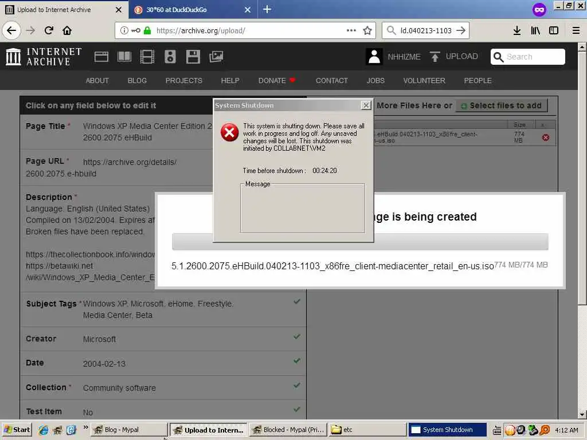Image resolution: width=587 pixels, height=440 pixels.
Task: Open the ABOUT menu item
Action: point(97,80)
